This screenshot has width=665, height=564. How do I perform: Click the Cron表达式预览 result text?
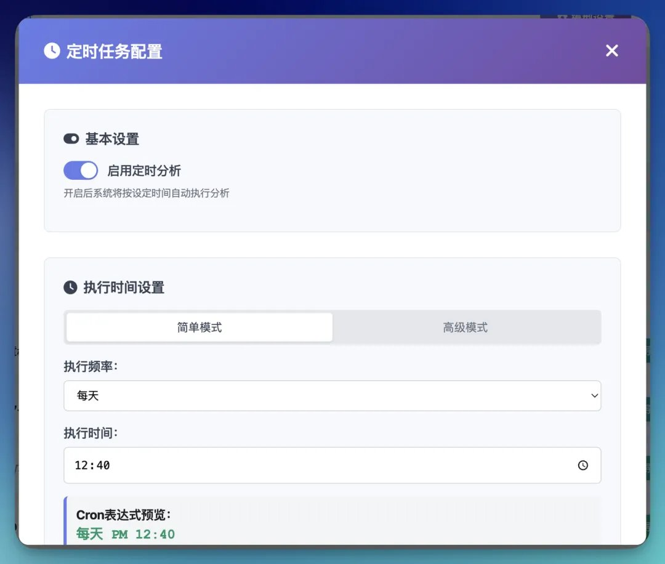(x=126, y=534)
